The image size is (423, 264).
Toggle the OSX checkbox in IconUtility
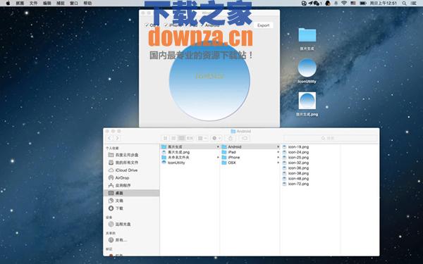pyautogui.click(x=147, y=25)
